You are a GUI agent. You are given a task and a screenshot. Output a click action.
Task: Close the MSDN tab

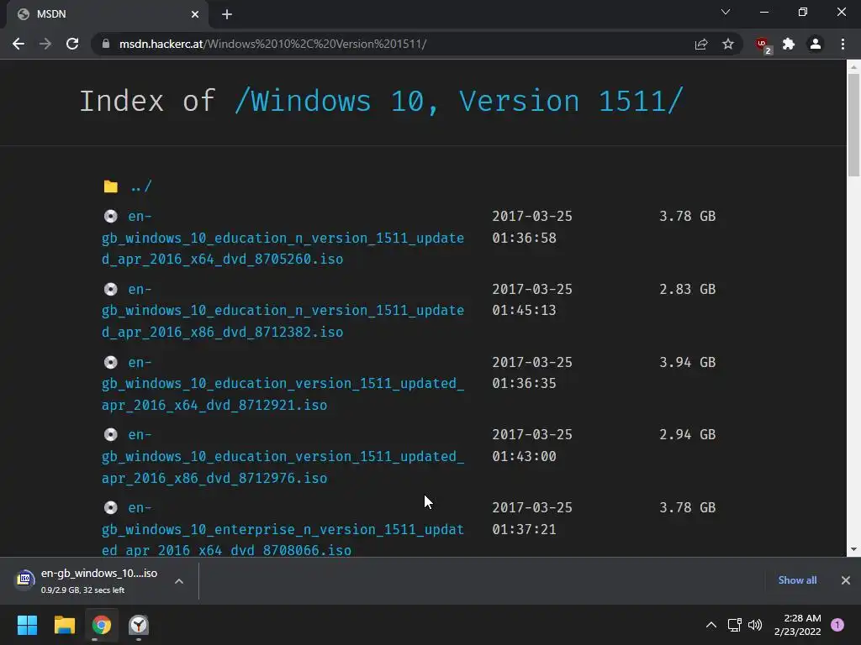tap(195, 14)
